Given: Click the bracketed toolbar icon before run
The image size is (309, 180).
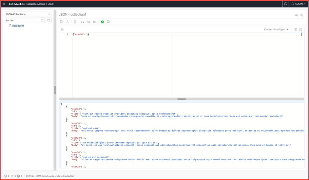Looking at the screenshot, I should (95, 22).
